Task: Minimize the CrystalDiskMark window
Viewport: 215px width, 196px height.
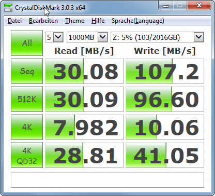Action: pyautogui.click(x=166, y=6)
